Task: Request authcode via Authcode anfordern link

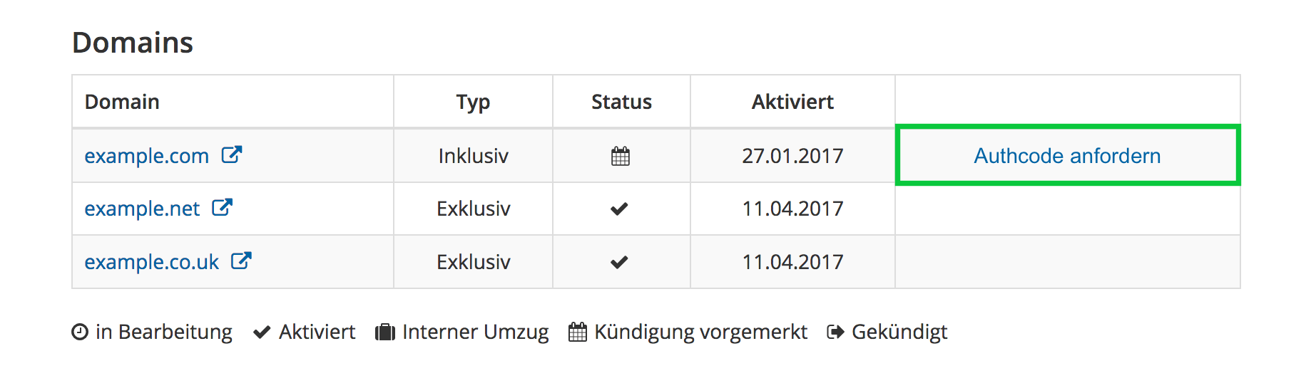Action: point(1067,156)
